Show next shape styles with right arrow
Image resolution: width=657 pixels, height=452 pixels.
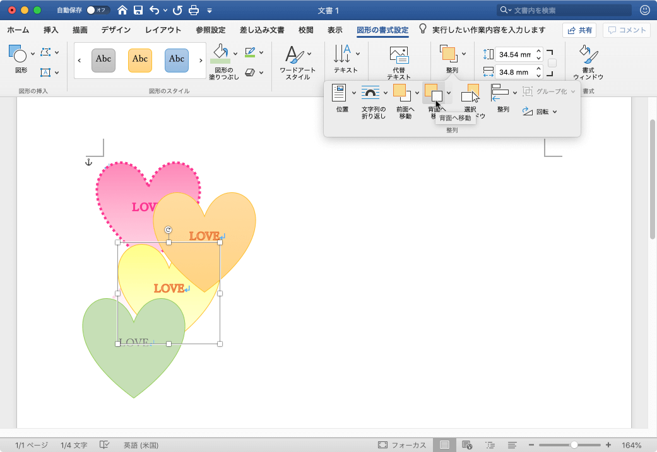pyautogui.click(x=201, y=61)
